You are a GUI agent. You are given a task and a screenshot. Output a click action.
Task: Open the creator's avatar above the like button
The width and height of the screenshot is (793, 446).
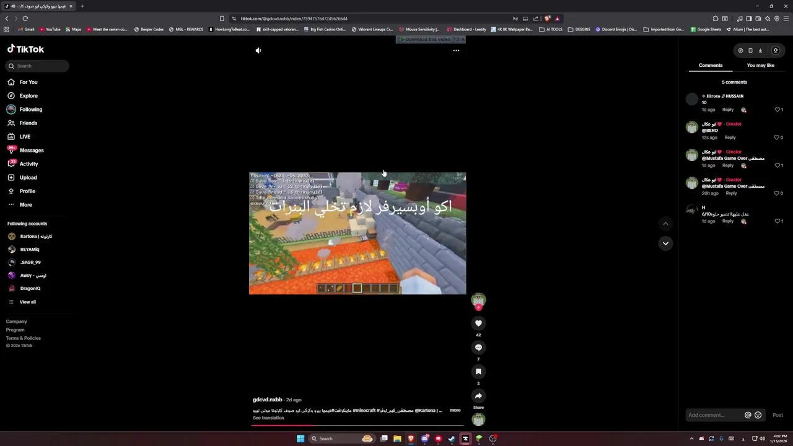click(x=478, y=300)
